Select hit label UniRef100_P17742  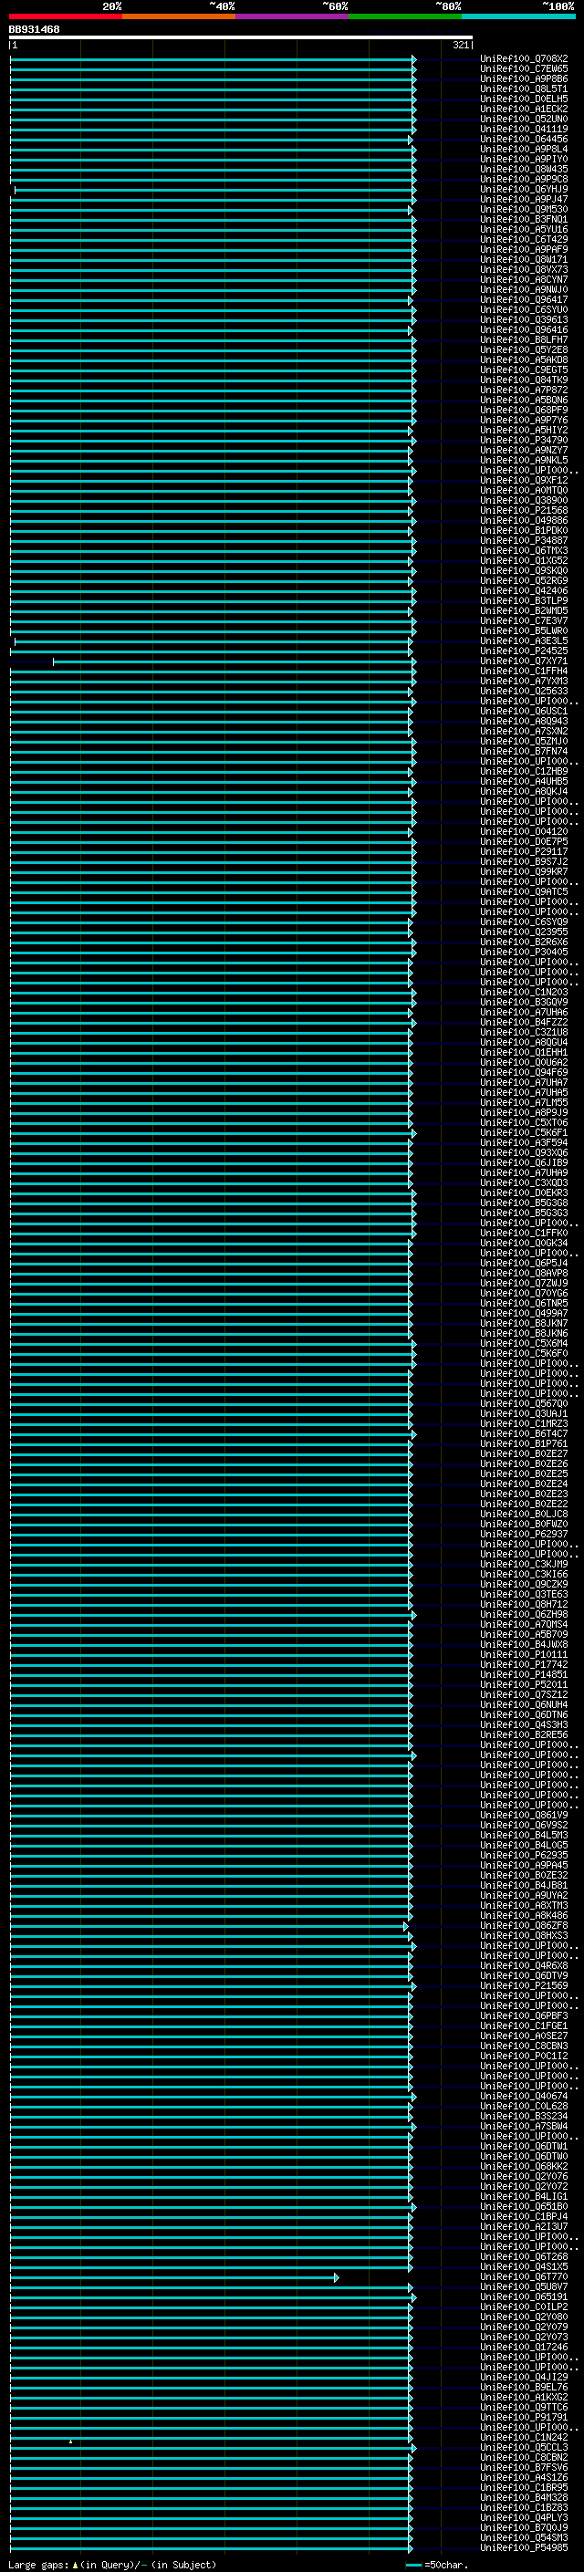[x=524, y=1664]
